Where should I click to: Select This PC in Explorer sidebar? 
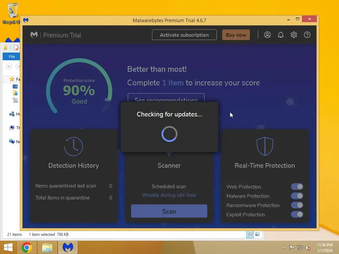tap(14, 128)
